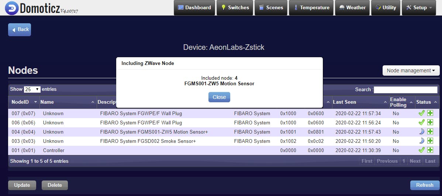Expand the Setup menu
The image size is (442, 196).
(418, 8)
